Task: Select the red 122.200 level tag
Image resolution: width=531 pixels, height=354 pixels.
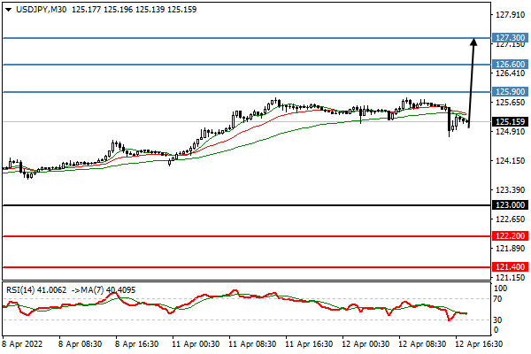Action: (x=510, y=235)
